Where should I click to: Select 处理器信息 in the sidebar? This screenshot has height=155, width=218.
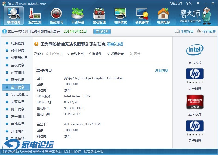coord(19,58)
